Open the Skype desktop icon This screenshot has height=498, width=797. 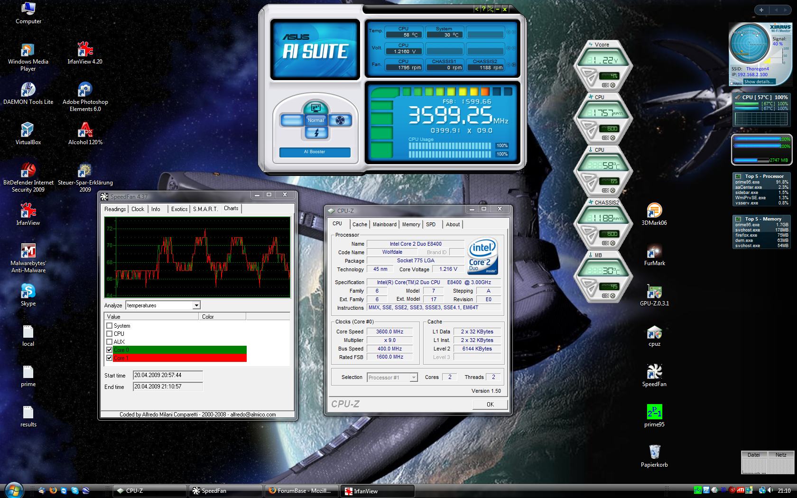[28, 295]
